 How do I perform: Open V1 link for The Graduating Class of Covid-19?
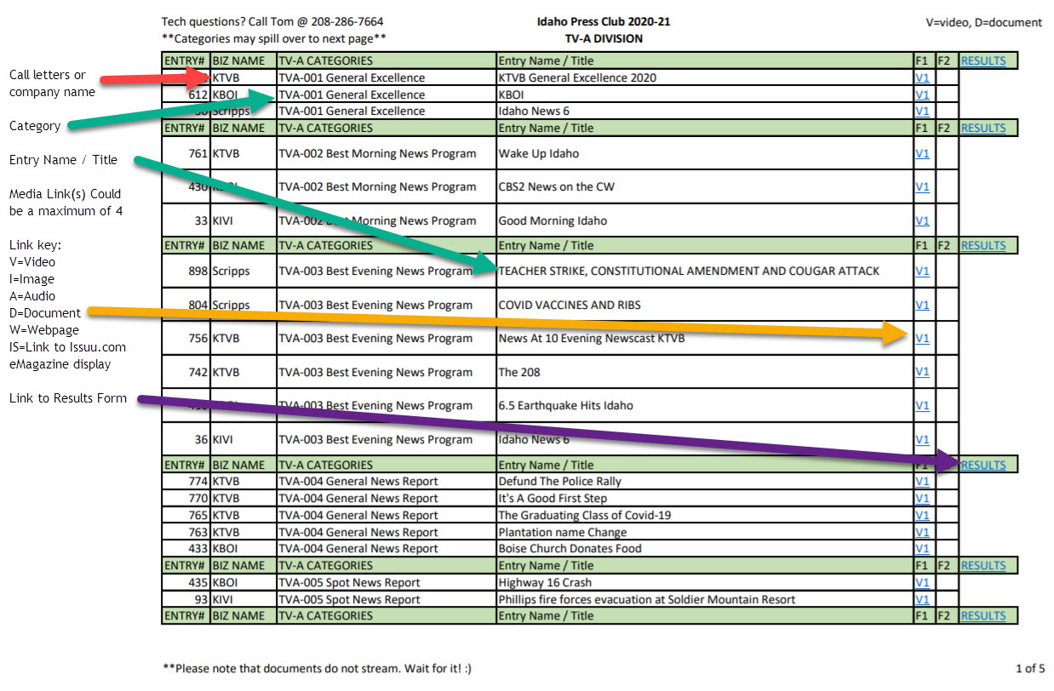(x=922, y=515)
